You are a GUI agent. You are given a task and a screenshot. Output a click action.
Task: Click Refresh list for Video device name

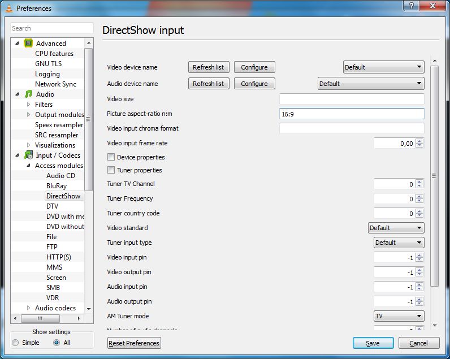pos(209,67)
